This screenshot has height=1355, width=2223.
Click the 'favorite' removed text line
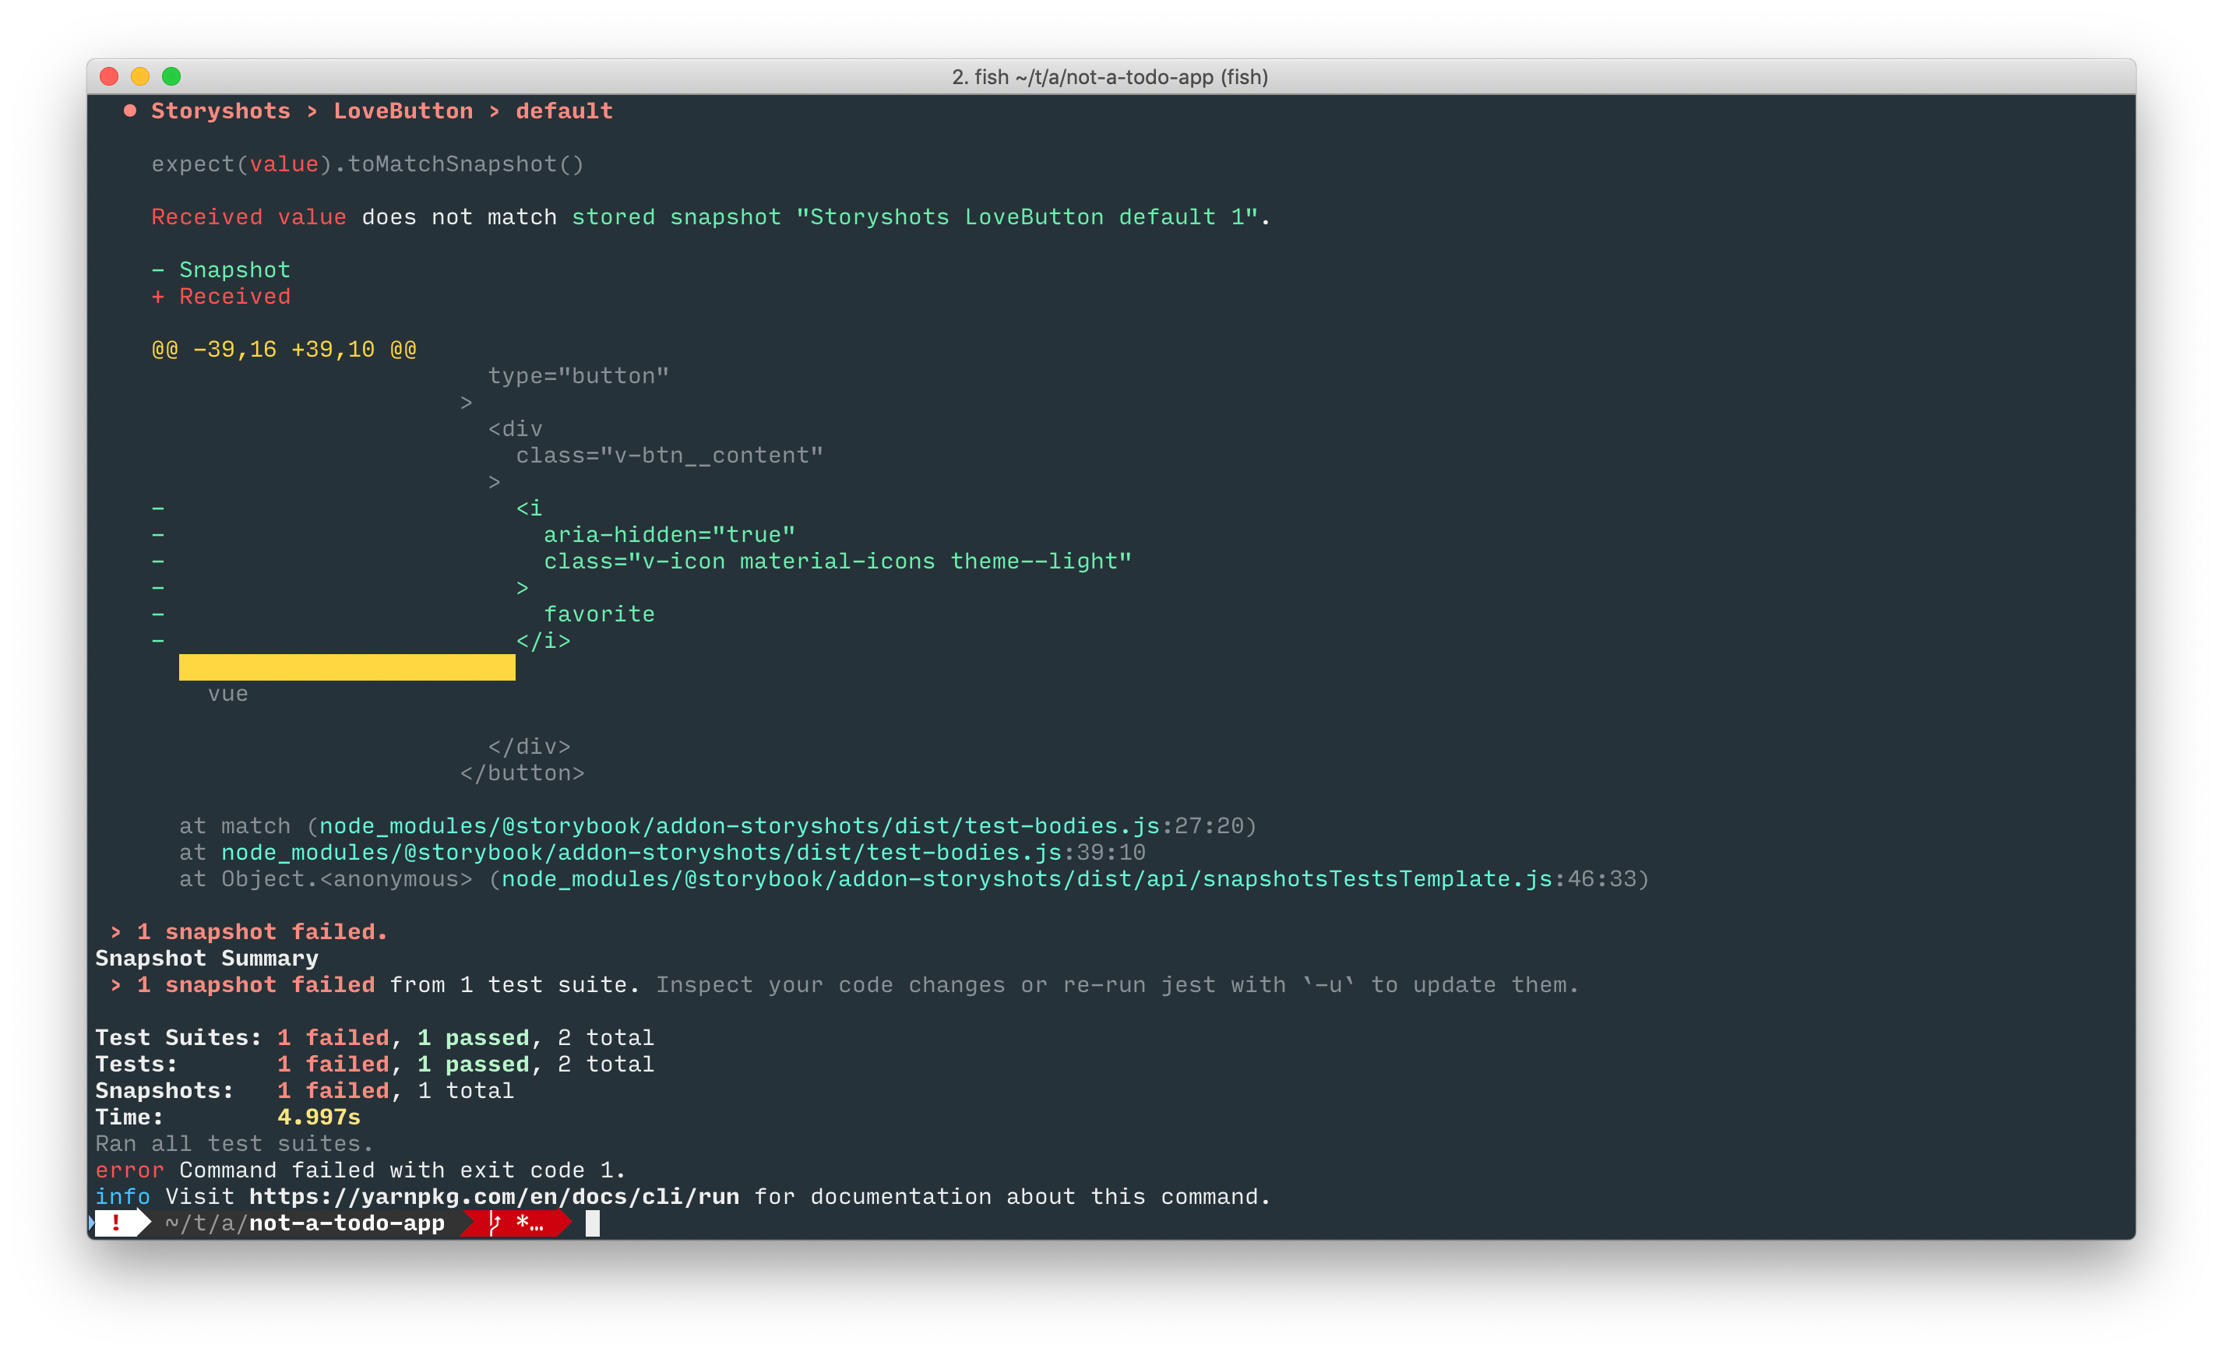599,614
